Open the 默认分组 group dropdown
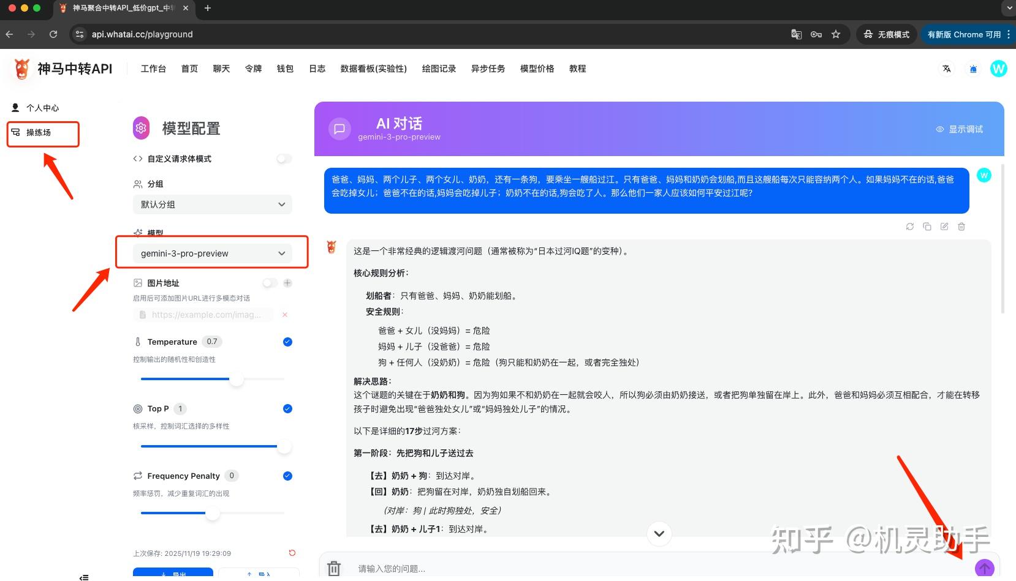 click(212, 204)
